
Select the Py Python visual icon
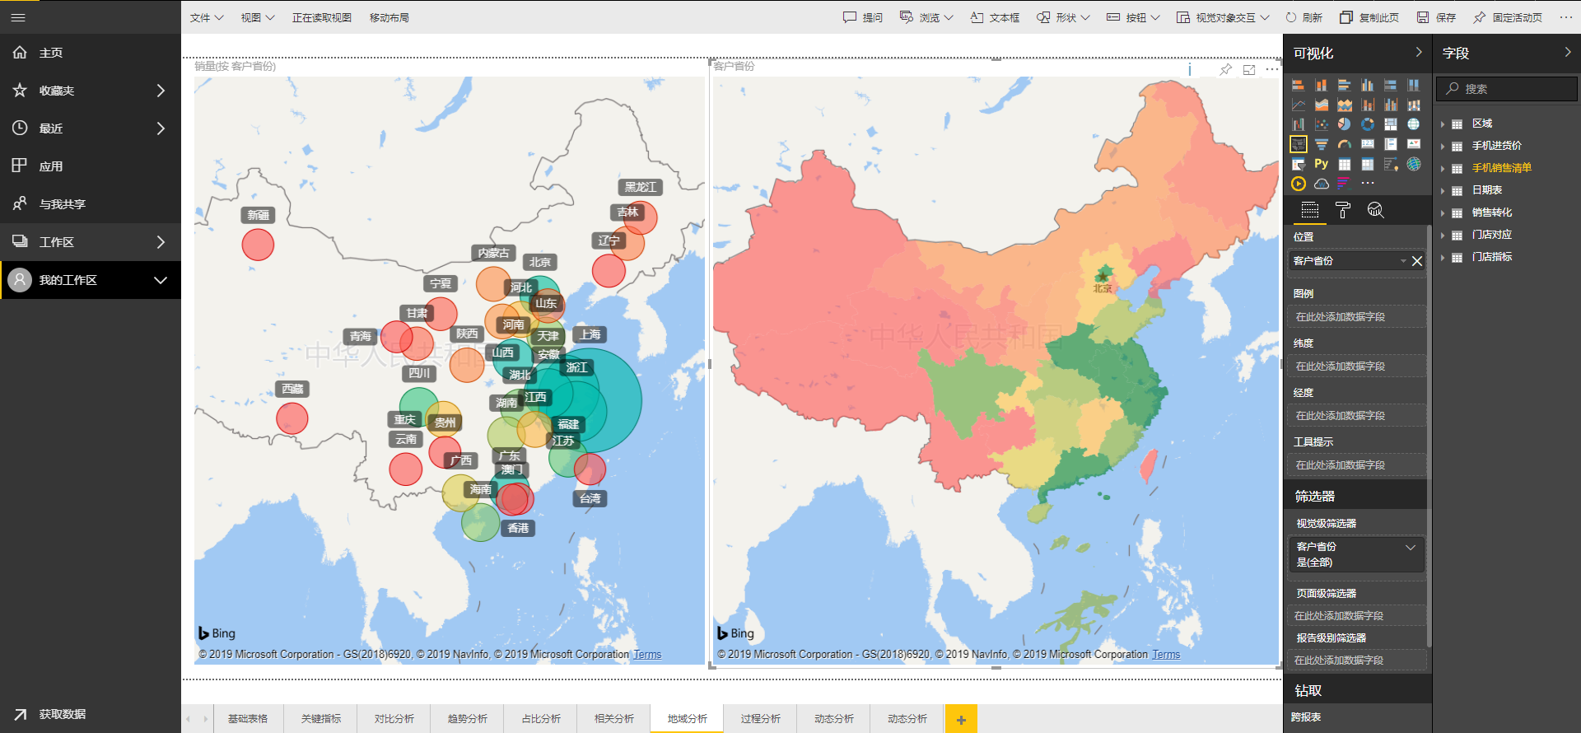coord(1321,164)
